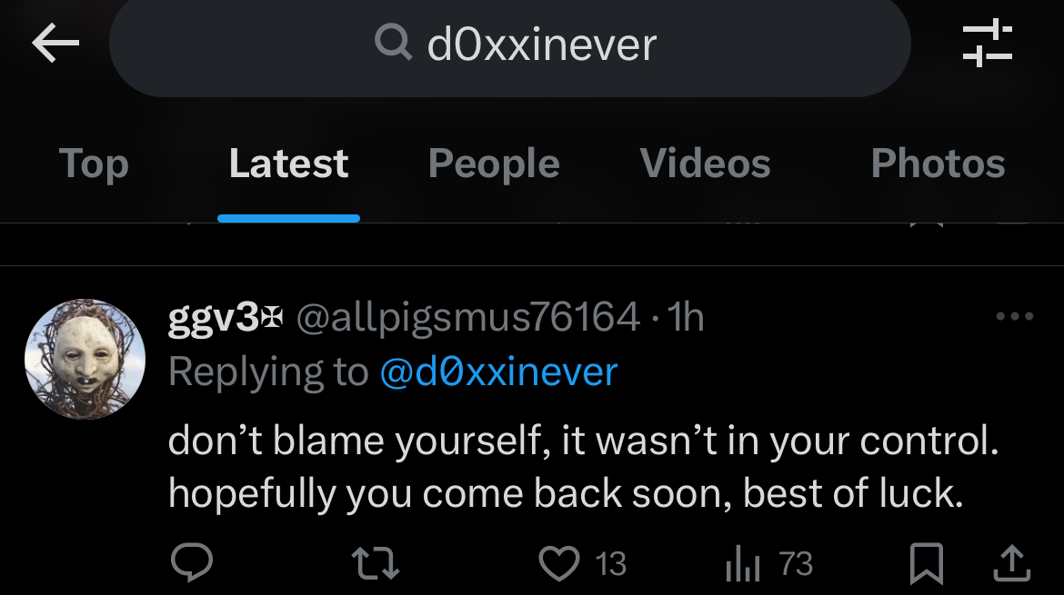This screenshot has height=595, width=1064.
Task: Share the tweet via upload icon
Action: pyautogui.click(x=1012, y=563)
